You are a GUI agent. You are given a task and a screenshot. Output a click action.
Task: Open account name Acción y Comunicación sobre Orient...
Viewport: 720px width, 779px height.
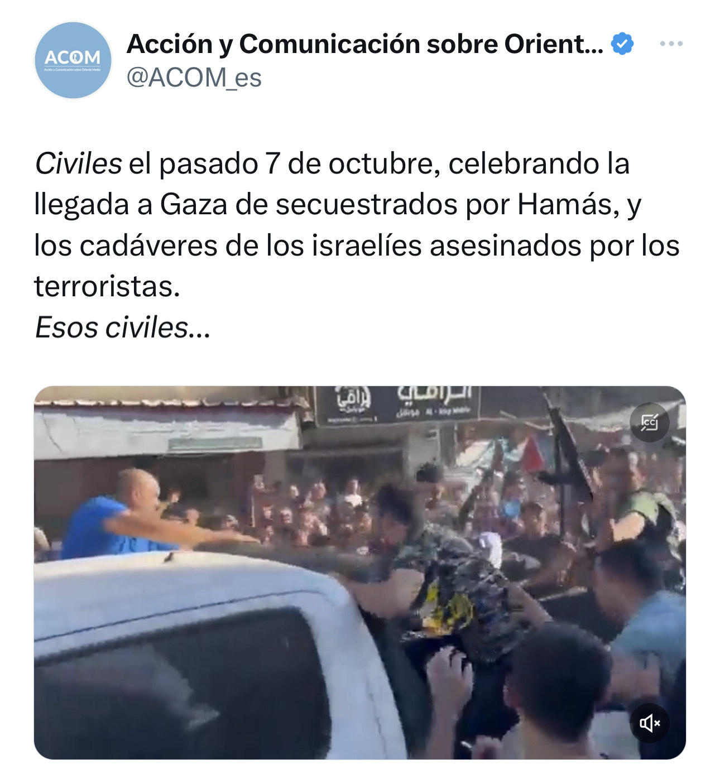click(x=365, y=44)
